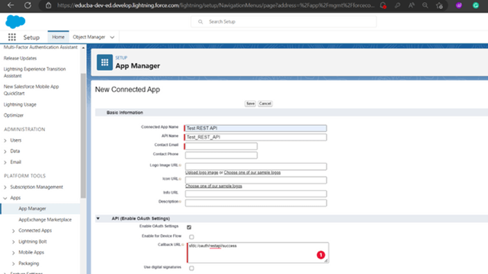
Task: Click the Save button
Action: (x=250, y=104)
